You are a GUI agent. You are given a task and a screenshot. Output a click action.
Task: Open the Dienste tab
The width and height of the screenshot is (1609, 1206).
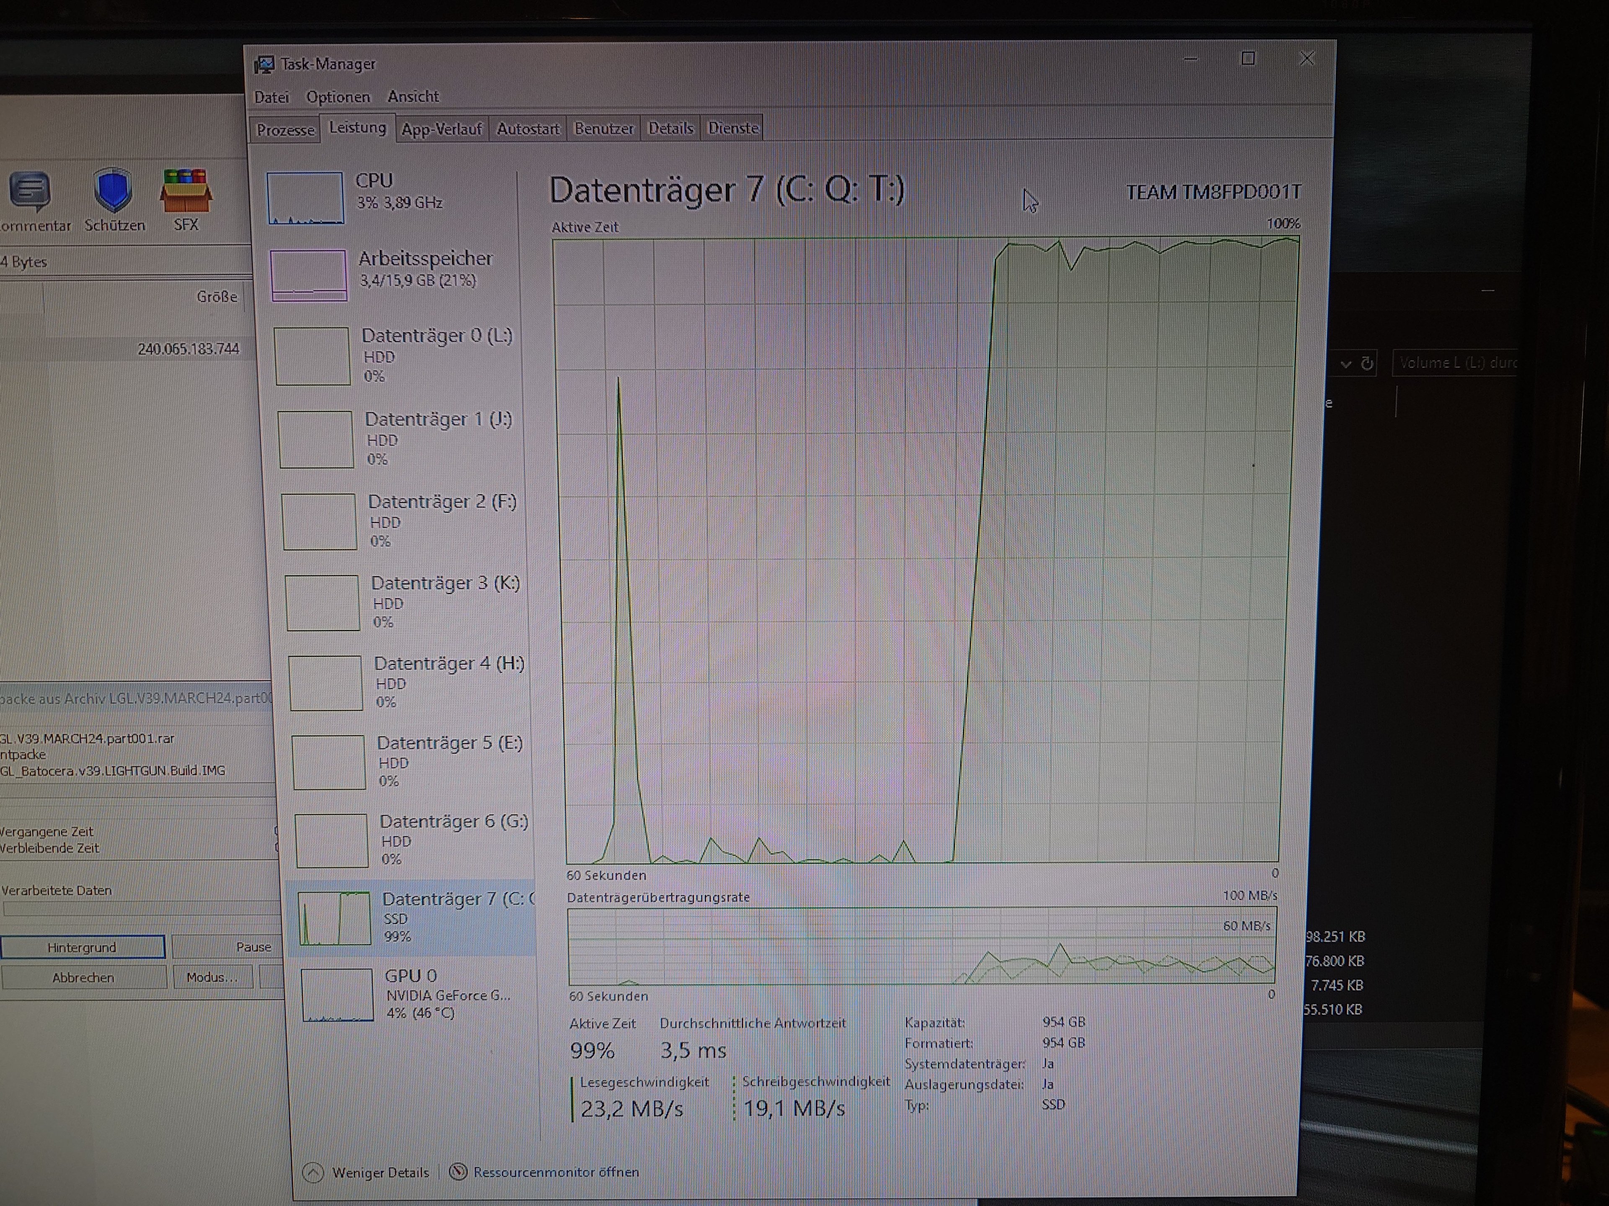(733, 128)
